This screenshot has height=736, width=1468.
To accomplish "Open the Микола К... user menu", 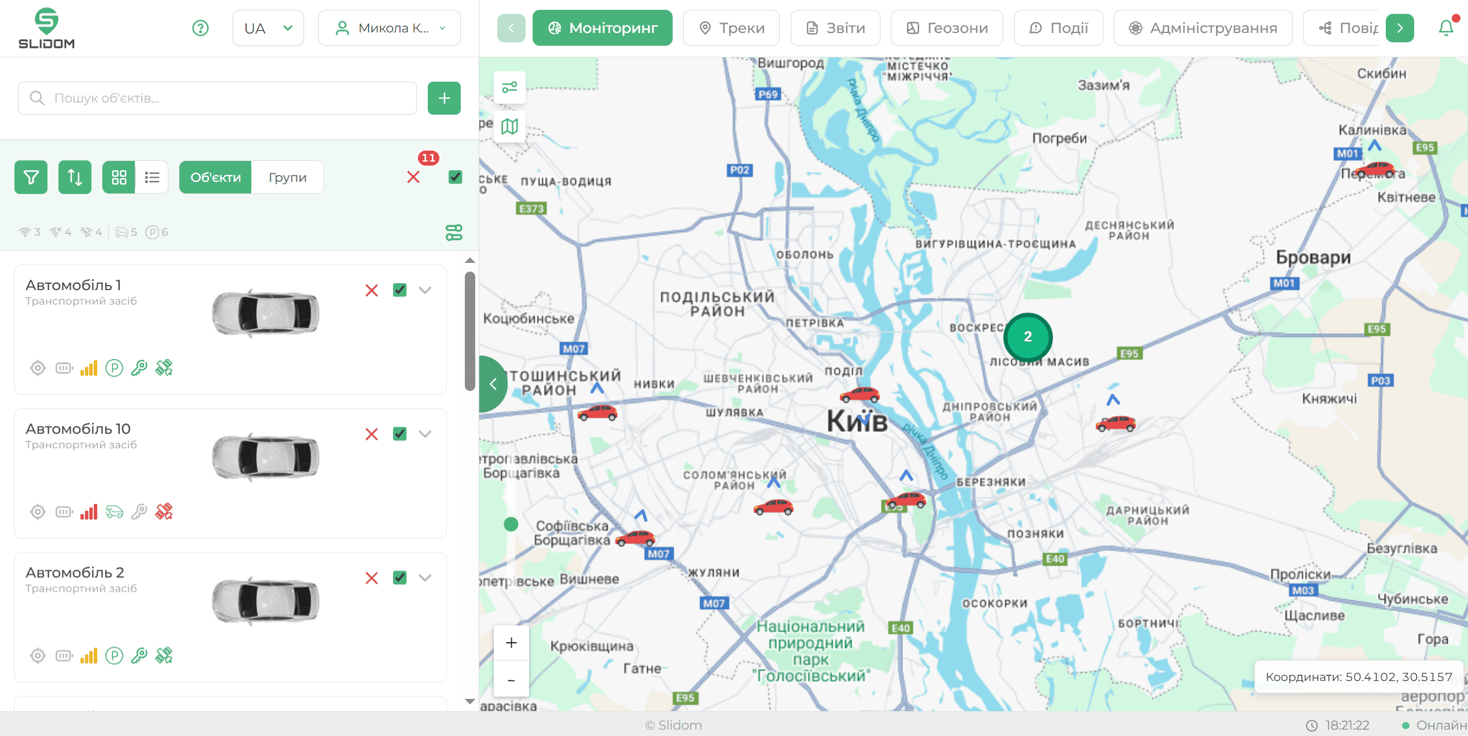I will (x=390, y=28).
